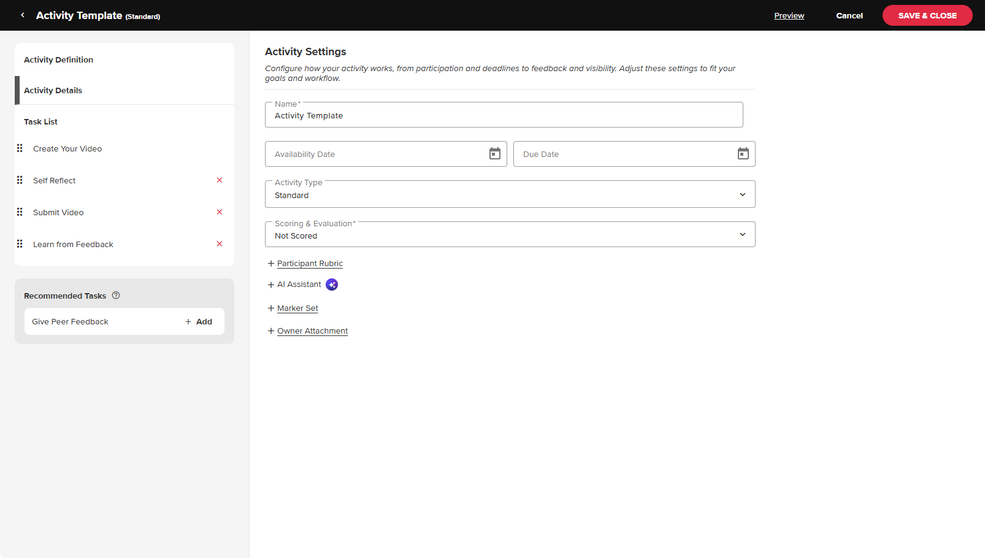Viewport: 985px width, 558px height.
Task: Click the Preview link
Action: click(789, 16)
